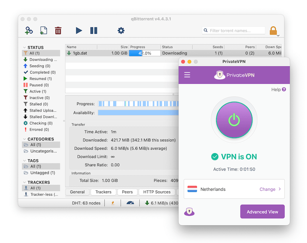Open qBittorrent Options via the gear icon
This screenshot has width=307, height=243.
click(121, 30)
